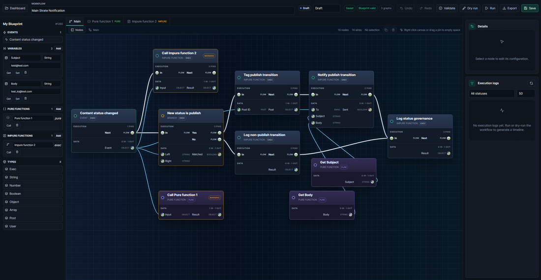Select the Array type row

coord(33,210)
